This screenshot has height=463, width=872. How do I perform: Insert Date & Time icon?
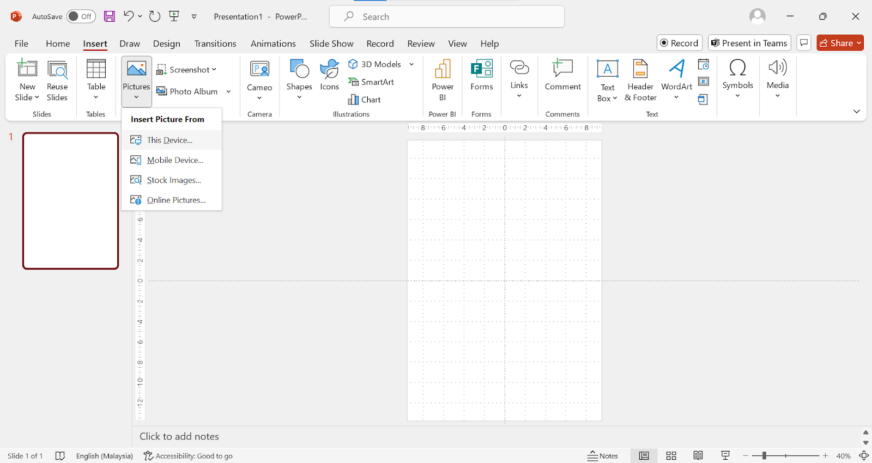coord(704,65)
